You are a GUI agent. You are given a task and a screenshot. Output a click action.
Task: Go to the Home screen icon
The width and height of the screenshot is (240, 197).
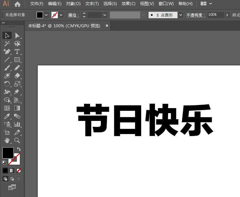pyautogui.click(x=17, y=4)
